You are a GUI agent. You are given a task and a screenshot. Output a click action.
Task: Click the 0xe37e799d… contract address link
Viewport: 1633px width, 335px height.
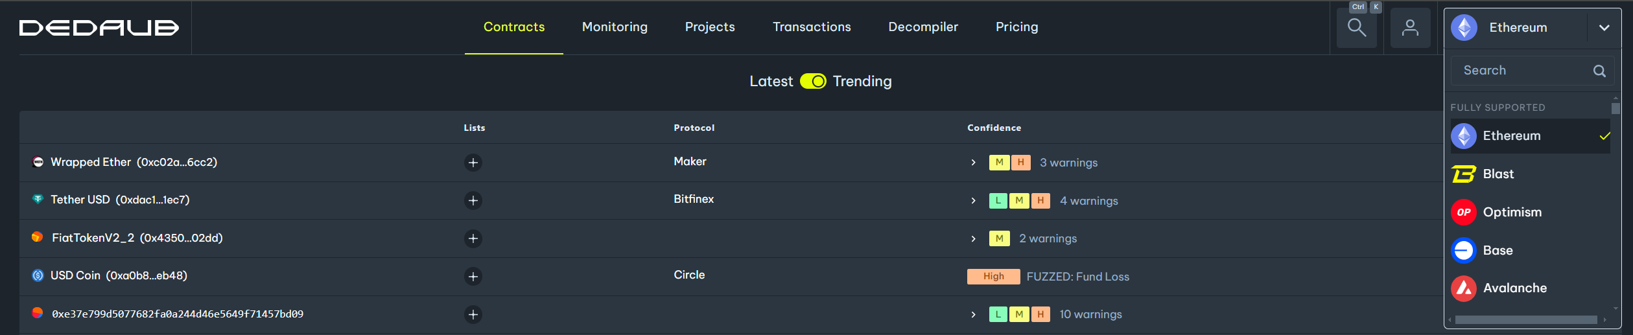[177, 314]
